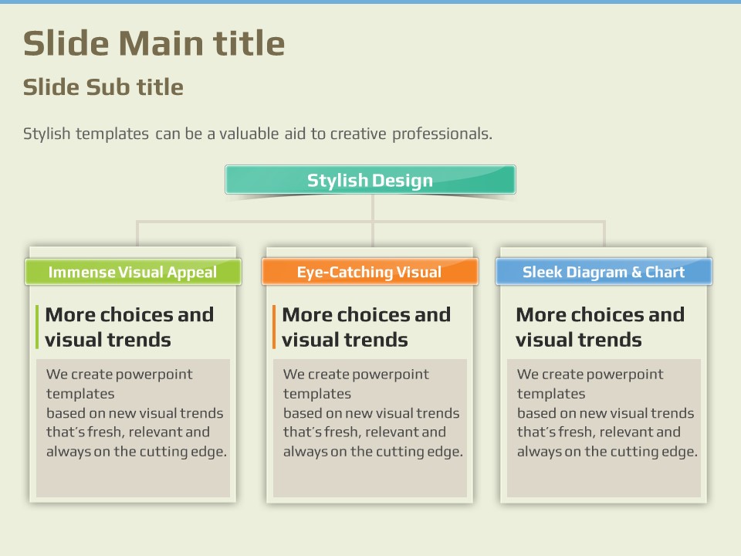This screenshot has width=741, height=556.
Task: Select the blue Sleek Diagram & Chart label
Action: coord(603,272)
